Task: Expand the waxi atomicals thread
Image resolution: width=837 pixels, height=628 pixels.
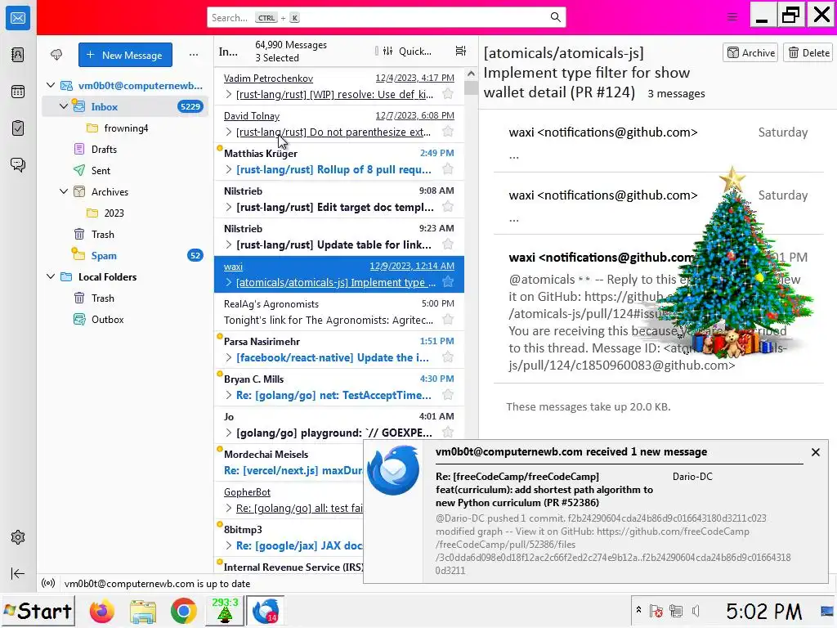Action: [x=229, y=282]
